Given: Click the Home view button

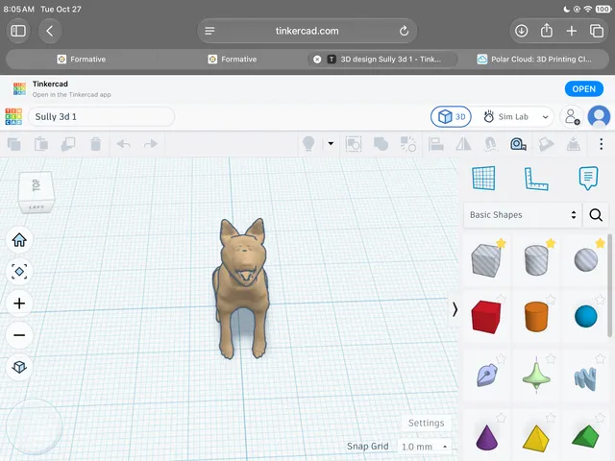Looking at the screenshot, I should tap(19, 239).
